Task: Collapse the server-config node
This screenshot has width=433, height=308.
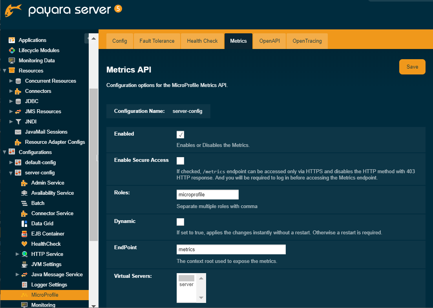Action: 11,173
